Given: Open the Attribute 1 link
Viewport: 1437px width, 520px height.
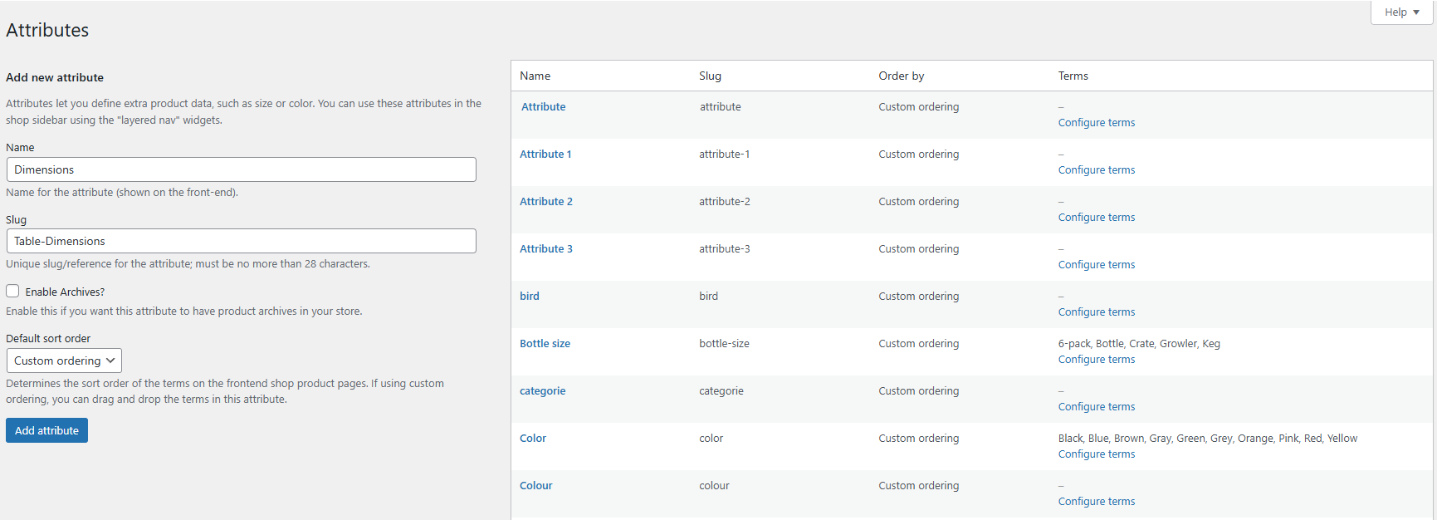Looking at the screenshot, I should click(545, 155).
